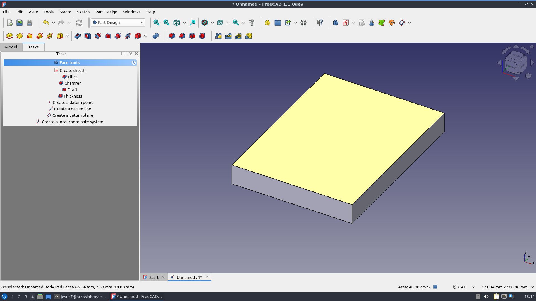Click the Create sketch toolbar icon

click(346, 23)
